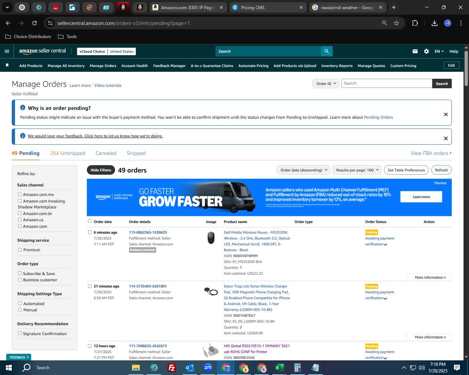Viewport: 469px width, 375px height.
Task: Select the Automated shipping settings radio
Action: (20, 303)
